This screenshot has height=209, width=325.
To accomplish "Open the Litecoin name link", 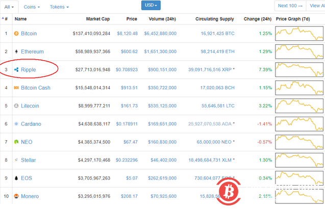I will (x=30, y=106).
